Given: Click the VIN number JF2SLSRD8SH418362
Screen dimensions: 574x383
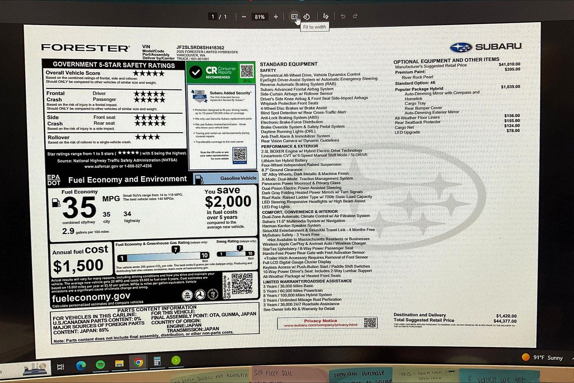Looking at the screenshot, I should pyautogui.click(x=200, y=48).
